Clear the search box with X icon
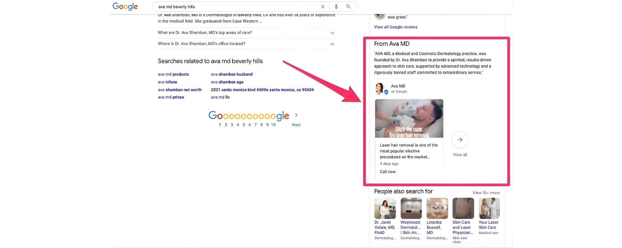 [323, 7]
